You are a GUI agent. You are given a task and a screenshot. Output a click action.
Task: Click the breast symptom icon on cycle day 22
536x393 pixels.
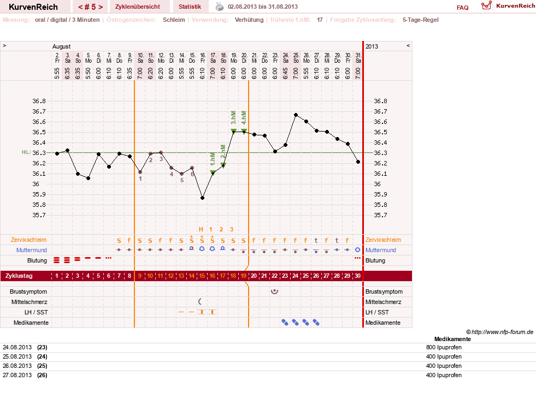pyautogui.click(x=274, y=291)
